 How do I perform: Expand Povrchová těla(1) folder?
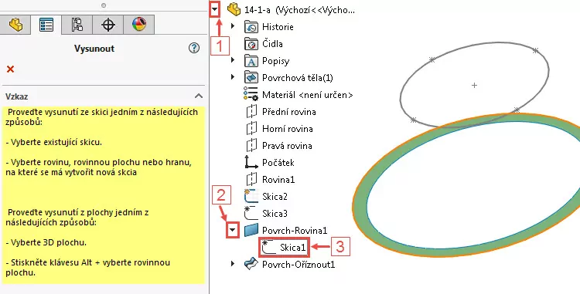point(233,77)
